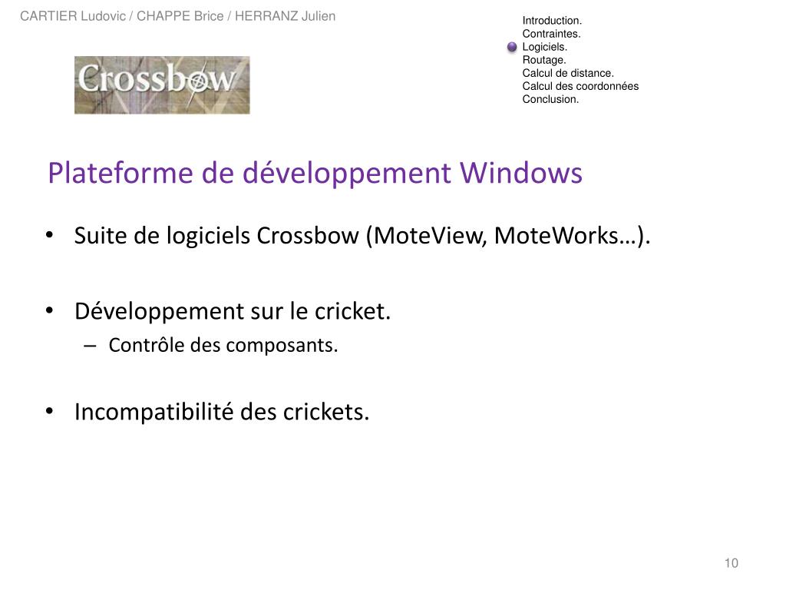
Task: Click the title Plateforme de développement Windows
Action: (315, 173)
